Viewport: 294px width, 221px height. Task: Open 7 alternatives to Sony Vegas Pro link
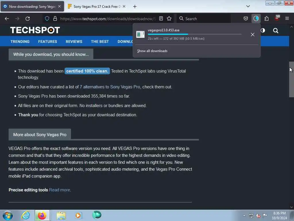pos(110,87)
